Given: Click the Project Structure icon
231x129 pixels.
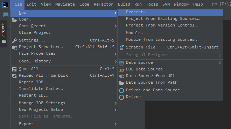Looking at the screenshot, I should [14, 47].
